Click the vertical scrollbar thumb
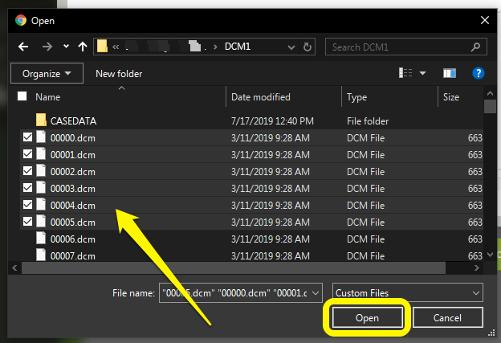The height and width of the screenshot is (343, 501). tap(490, 107)
